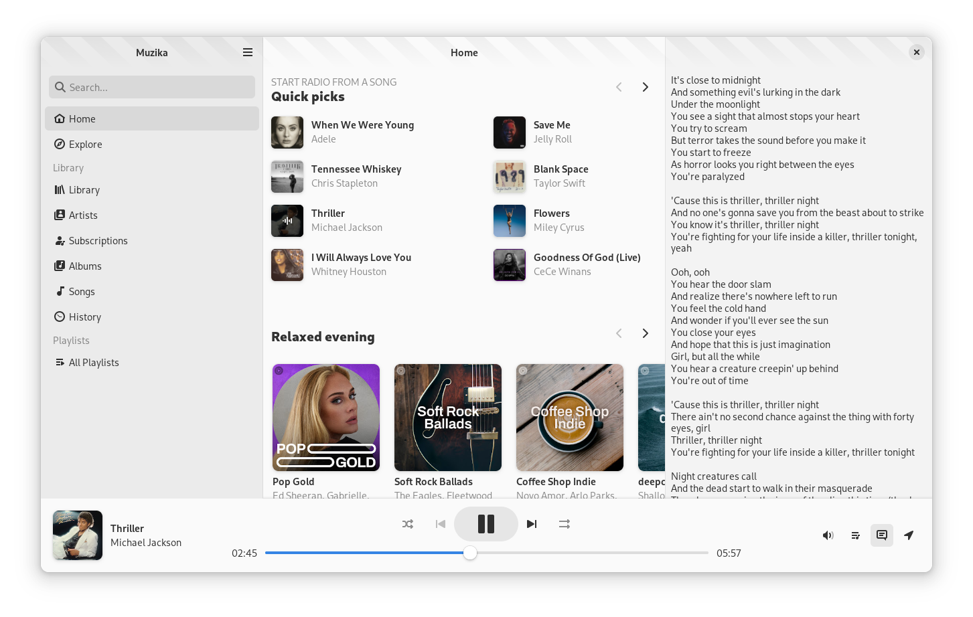
Task: Click the Adele album thumbnail
Action: click(x=287, y=133)
